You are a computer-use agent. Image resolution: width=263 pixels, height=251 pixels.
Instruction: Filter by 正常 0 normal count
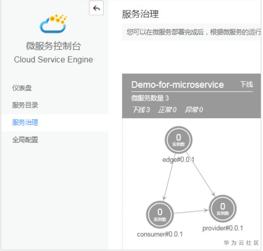coord(167,110)
